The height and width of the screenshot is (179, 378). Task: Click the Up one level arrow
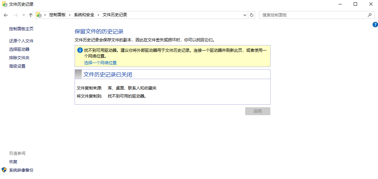click(x=31, y=15)
